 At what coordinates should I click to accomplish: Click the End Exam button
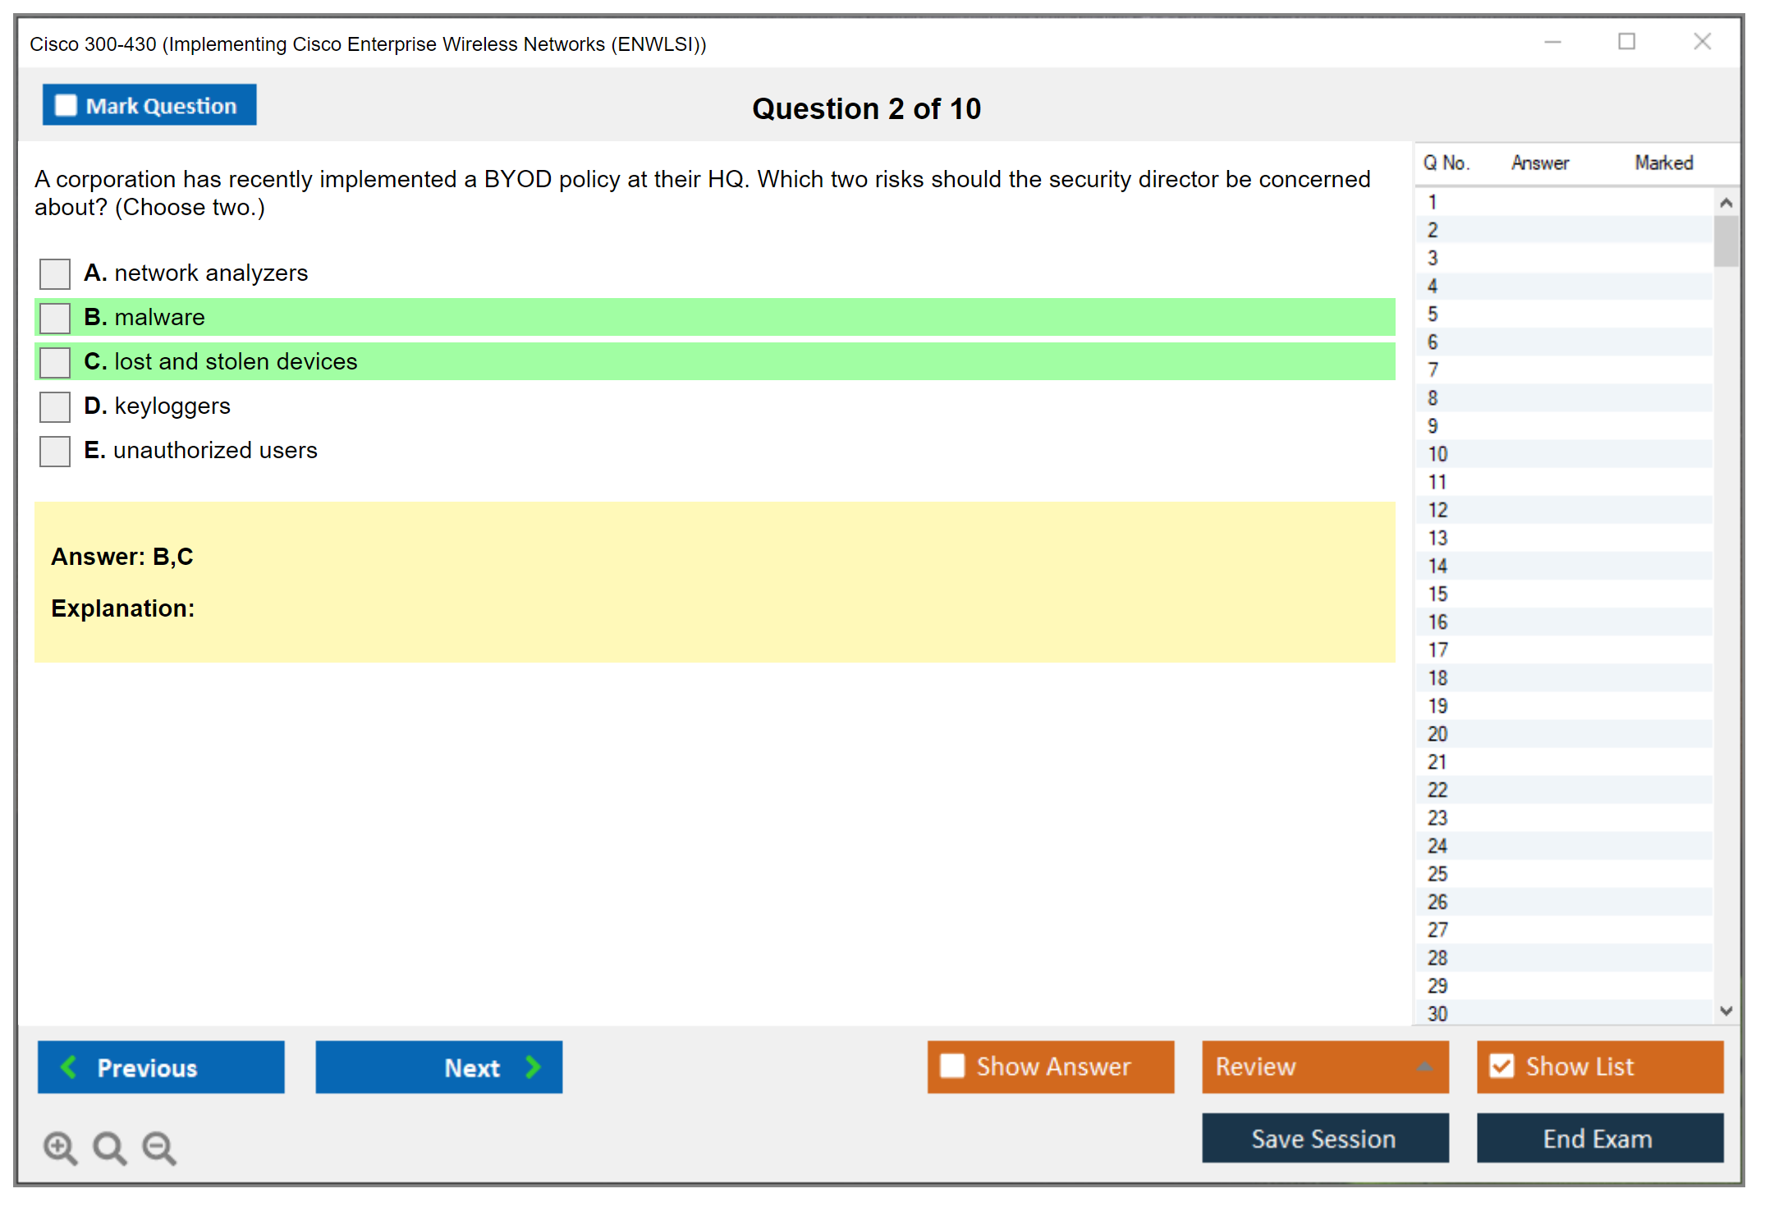1598,1138
